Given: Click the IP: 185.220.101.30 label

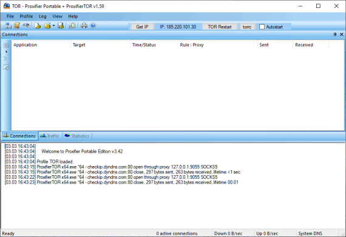Looking at the screenshot, I should coord(178,27).
